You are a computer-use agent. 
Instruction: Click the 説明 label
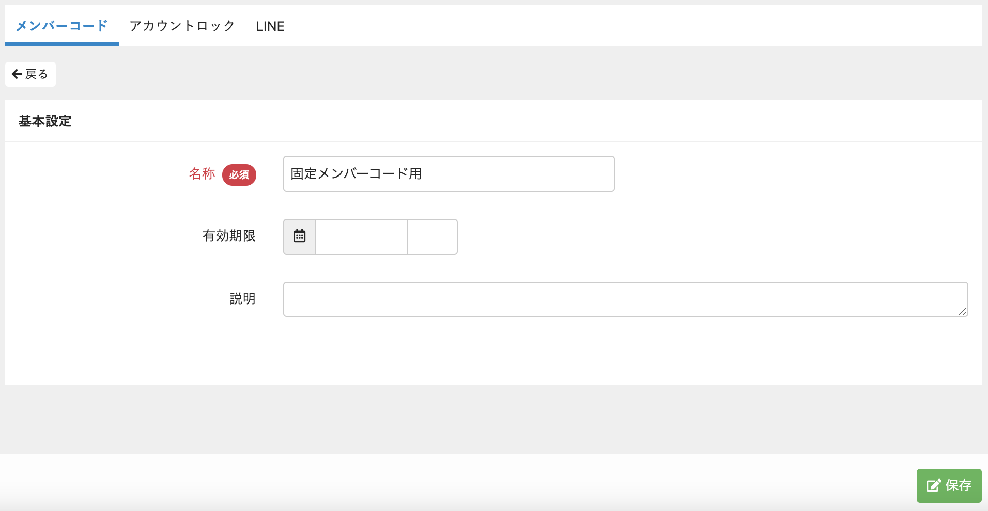point(242,299)
